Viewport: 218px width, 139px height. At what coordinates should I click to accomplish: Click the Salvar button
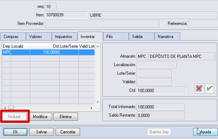(x=41, y=132)
